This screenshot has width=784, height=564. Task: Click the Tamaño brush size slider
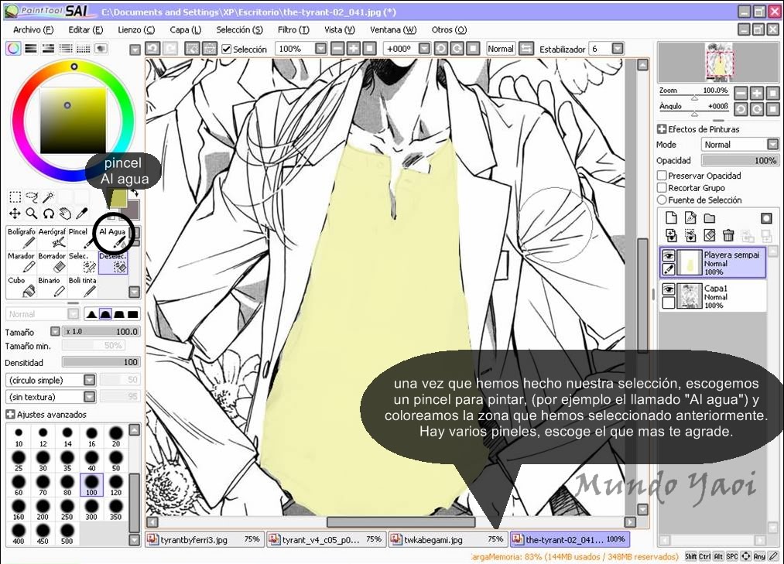point(101,331)
